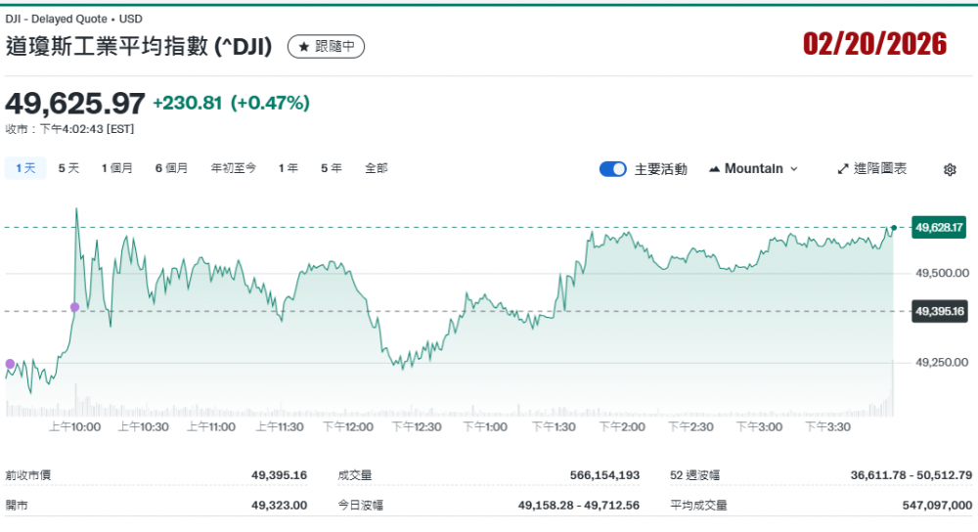This screenshot has height=532, width=978.
Task: Open chart settings gear icon
Action: point(949,169)
